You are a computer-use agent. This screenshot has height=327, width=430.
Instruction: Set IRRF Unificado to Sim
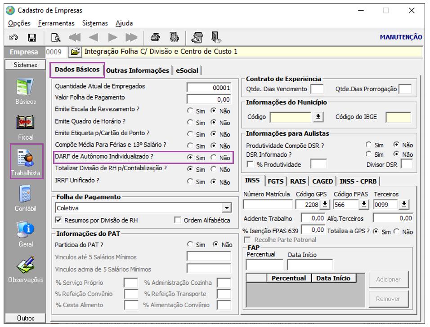[x=190, y=181]
